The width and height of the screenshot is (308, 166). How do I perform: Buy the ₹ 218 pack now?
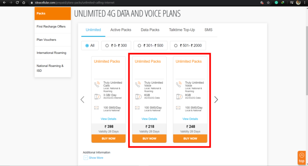(149, 138)
